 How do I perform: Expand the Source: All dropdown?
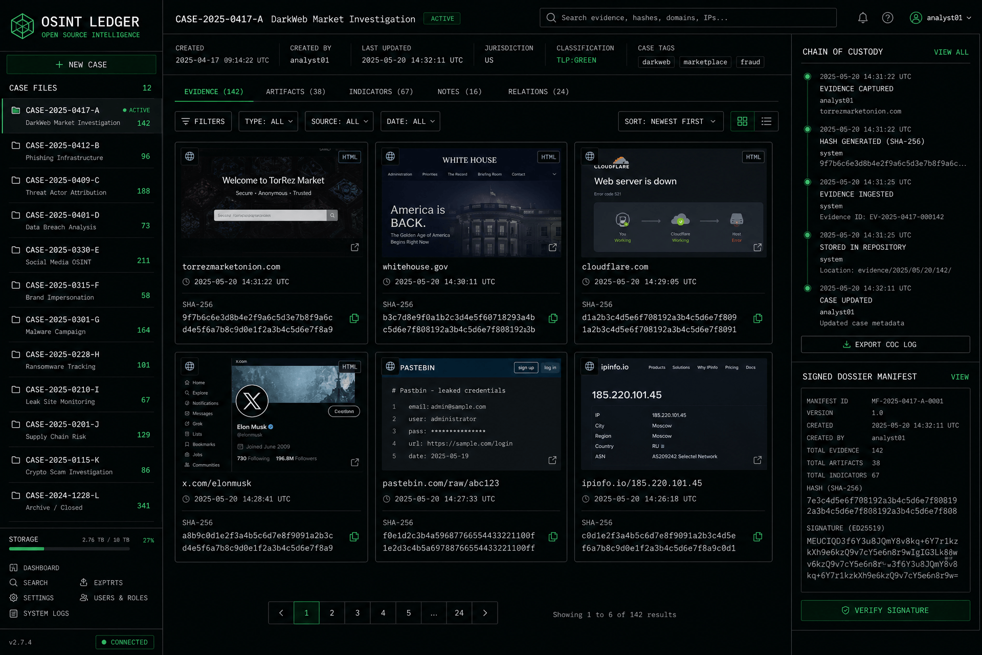pos(339,121)
